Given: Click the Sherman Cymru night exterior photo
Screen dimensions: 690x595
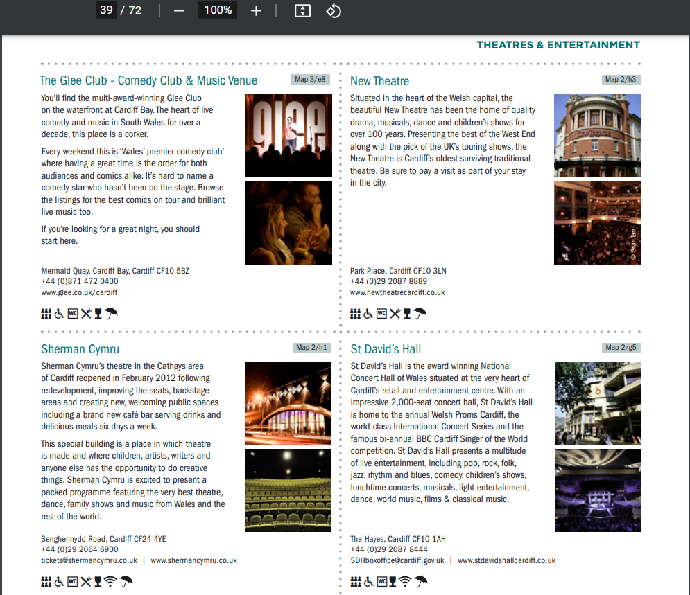Looking at the screenshot, I should click(288, 403).
